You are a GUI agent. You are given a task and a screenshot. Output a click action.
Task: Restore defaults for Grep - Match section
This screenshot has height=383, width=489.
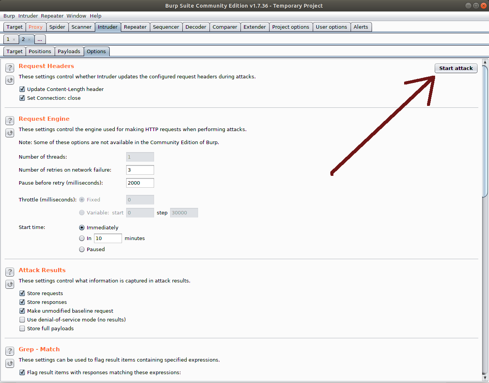10,364
